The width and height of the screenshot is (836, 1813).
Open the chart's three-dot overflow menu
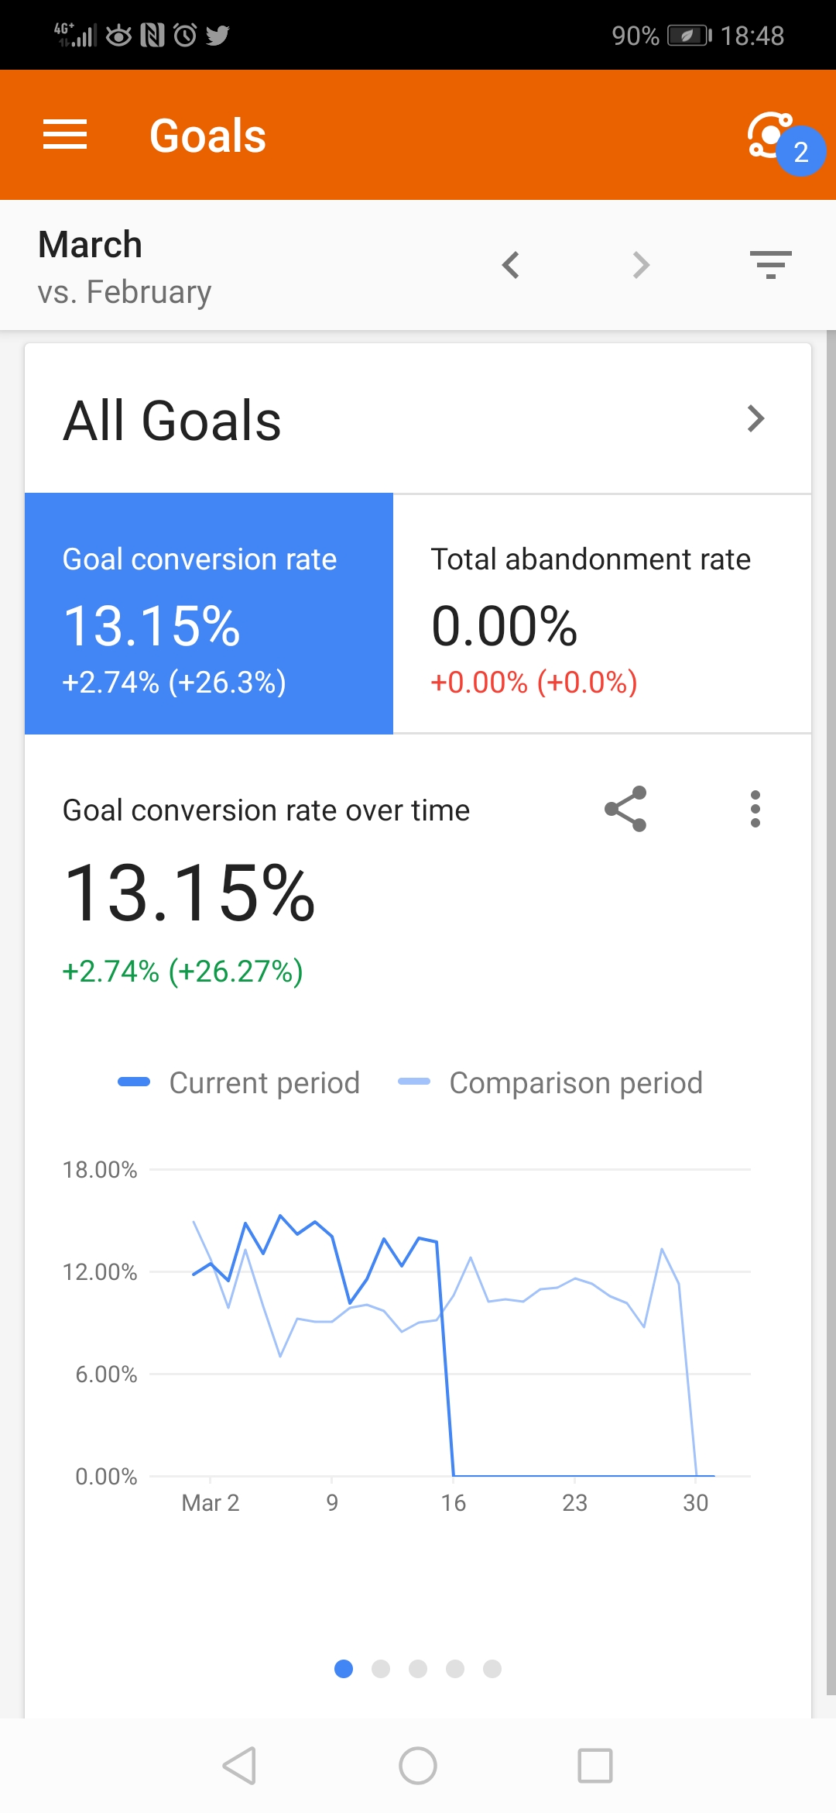755,810
